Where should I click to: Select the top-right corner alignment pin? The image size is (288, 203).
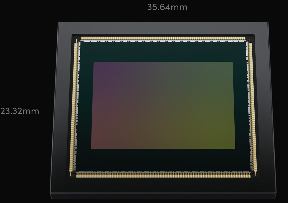point(250,39)
